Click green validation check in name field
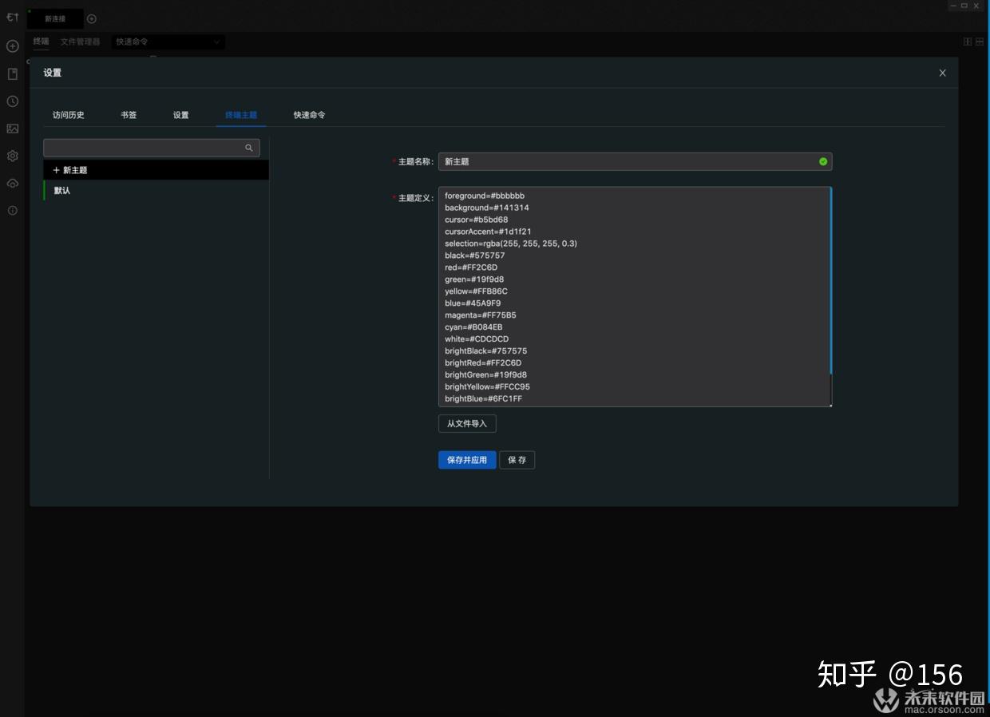This screenshot has height=717, width=990. (x=823, y=161)
